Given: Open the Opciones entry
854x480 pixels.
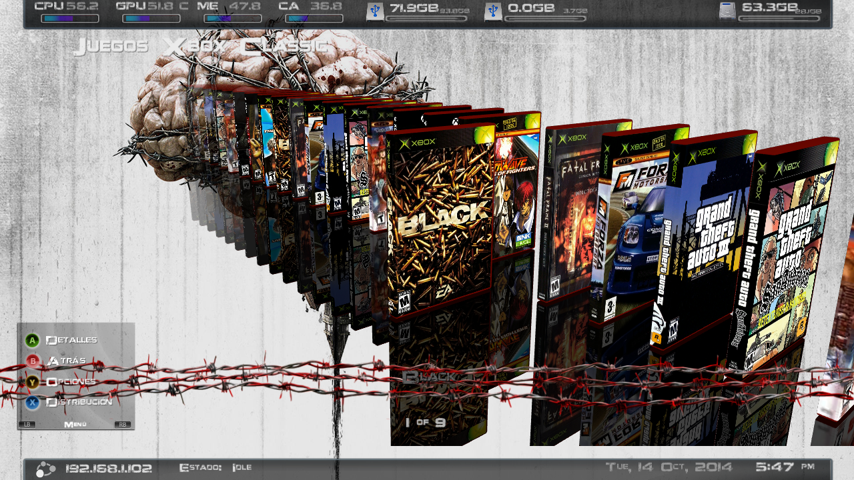Looking at the screenshot, I should pyautogui.click(x=71, y=382).
